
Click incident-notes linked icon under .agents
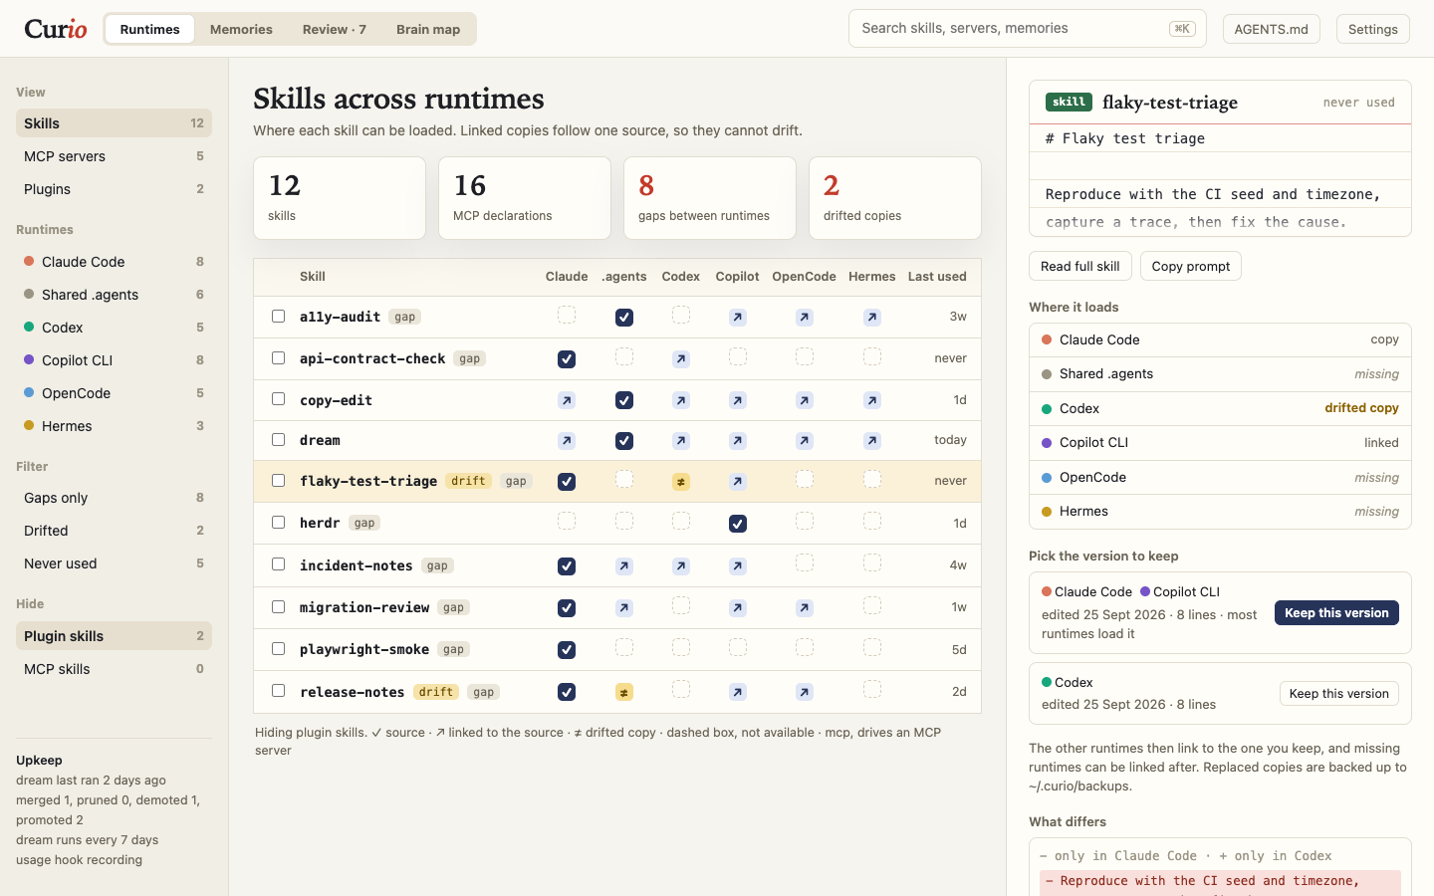(624, 566)
